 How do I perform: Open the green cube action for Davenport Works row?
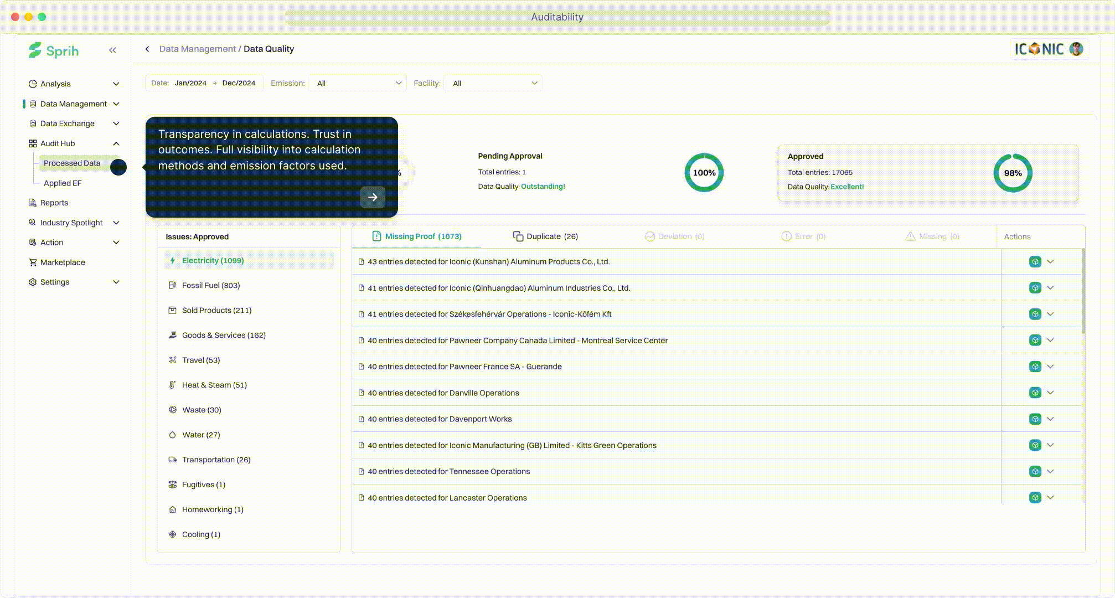tap(1035, 419)
